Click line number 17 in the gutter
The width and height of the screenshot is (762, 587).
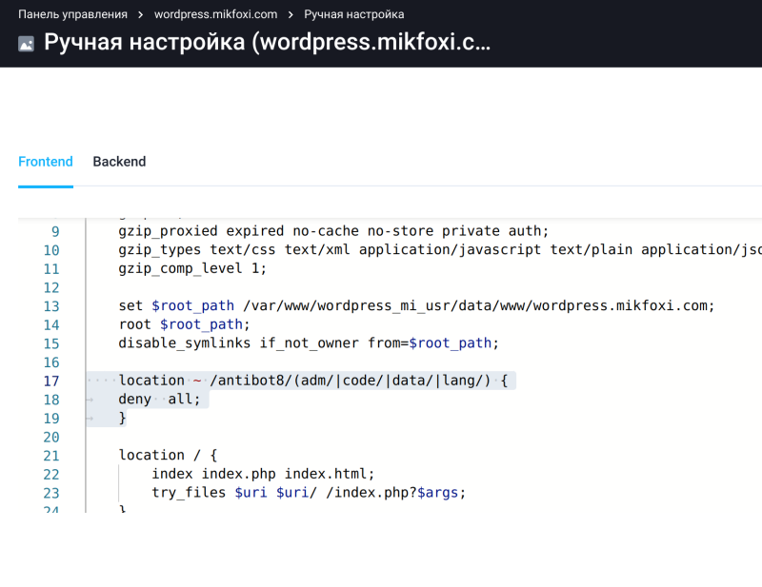click(50, 381)
